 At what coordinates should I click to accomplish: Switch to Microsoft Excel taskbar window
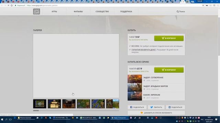click(88, 118)
